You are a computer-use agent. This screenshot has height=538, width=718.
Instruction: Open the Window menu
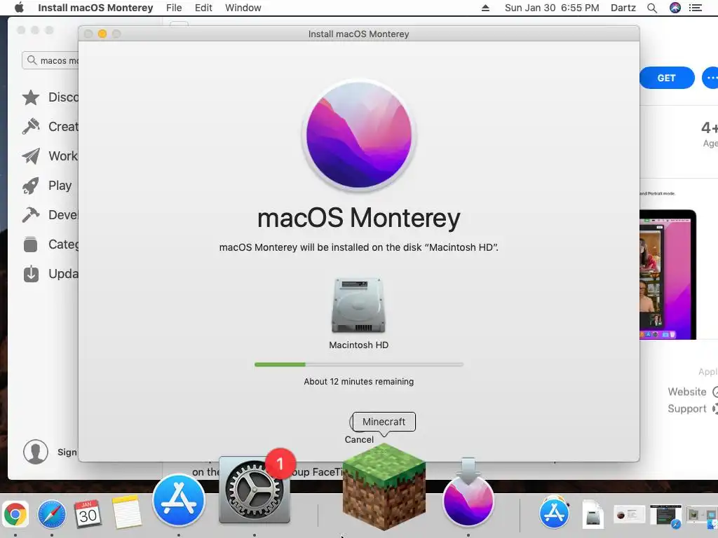point(243,8)
